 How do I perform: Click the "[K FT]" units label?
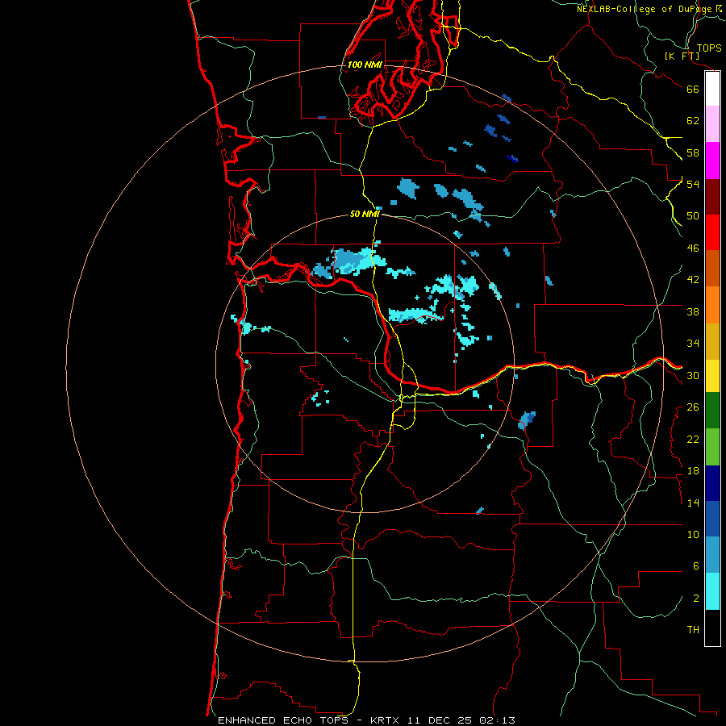(x=682, y=56)
